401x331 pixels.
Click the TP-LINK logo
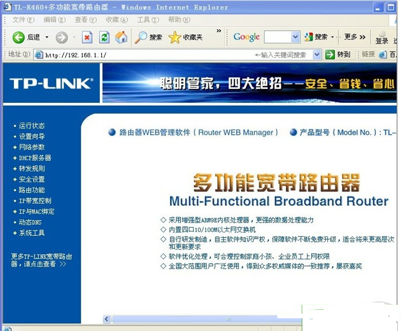51,83
